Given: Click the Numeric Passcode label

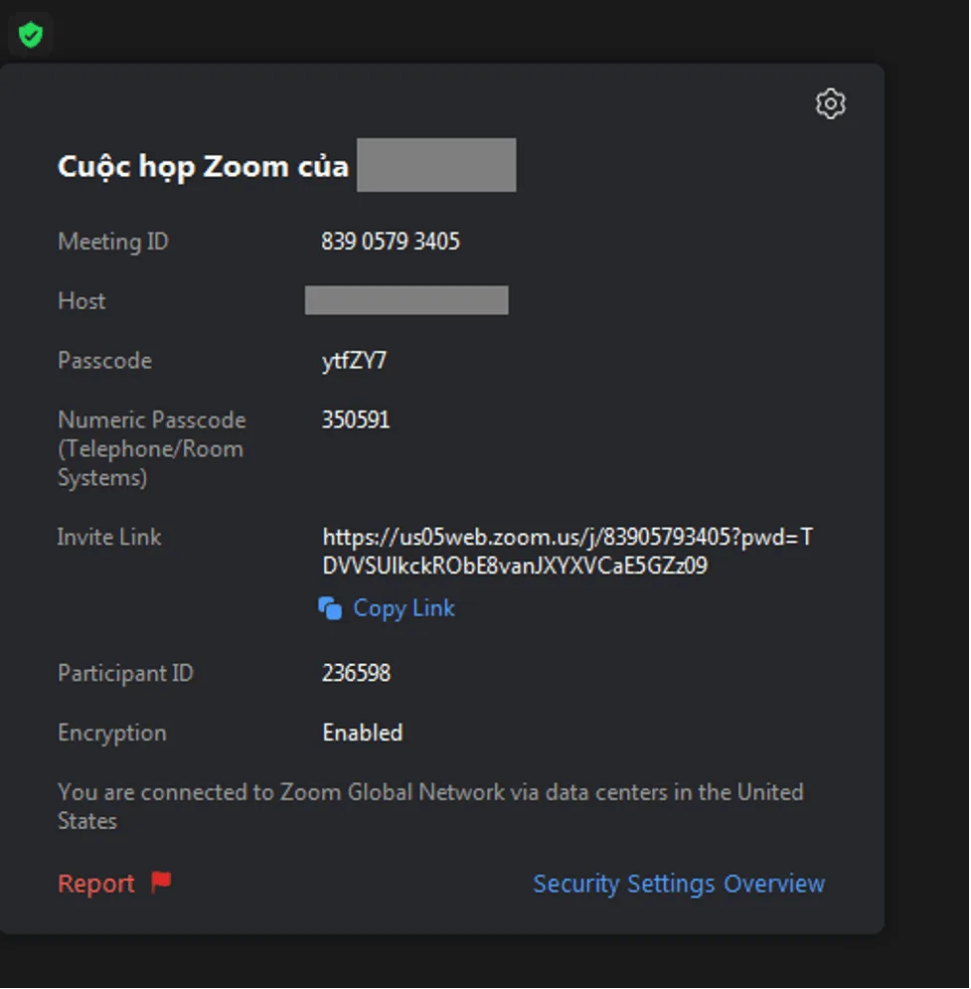Looking at the screenshot, I should click(x=151, y=448).
